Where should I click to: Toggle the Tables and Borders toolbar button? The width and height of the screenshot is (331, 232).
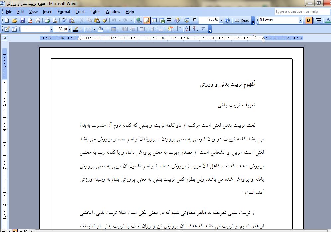tap(146, 20)
